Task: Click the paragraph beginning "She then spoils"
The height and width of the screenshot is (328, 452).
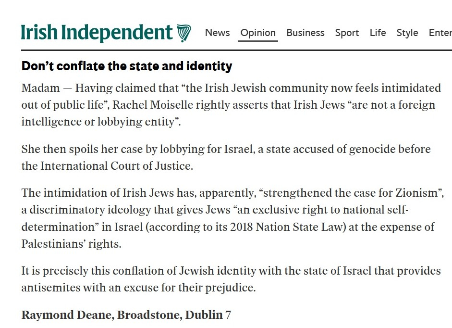Action: coord(226,157)
